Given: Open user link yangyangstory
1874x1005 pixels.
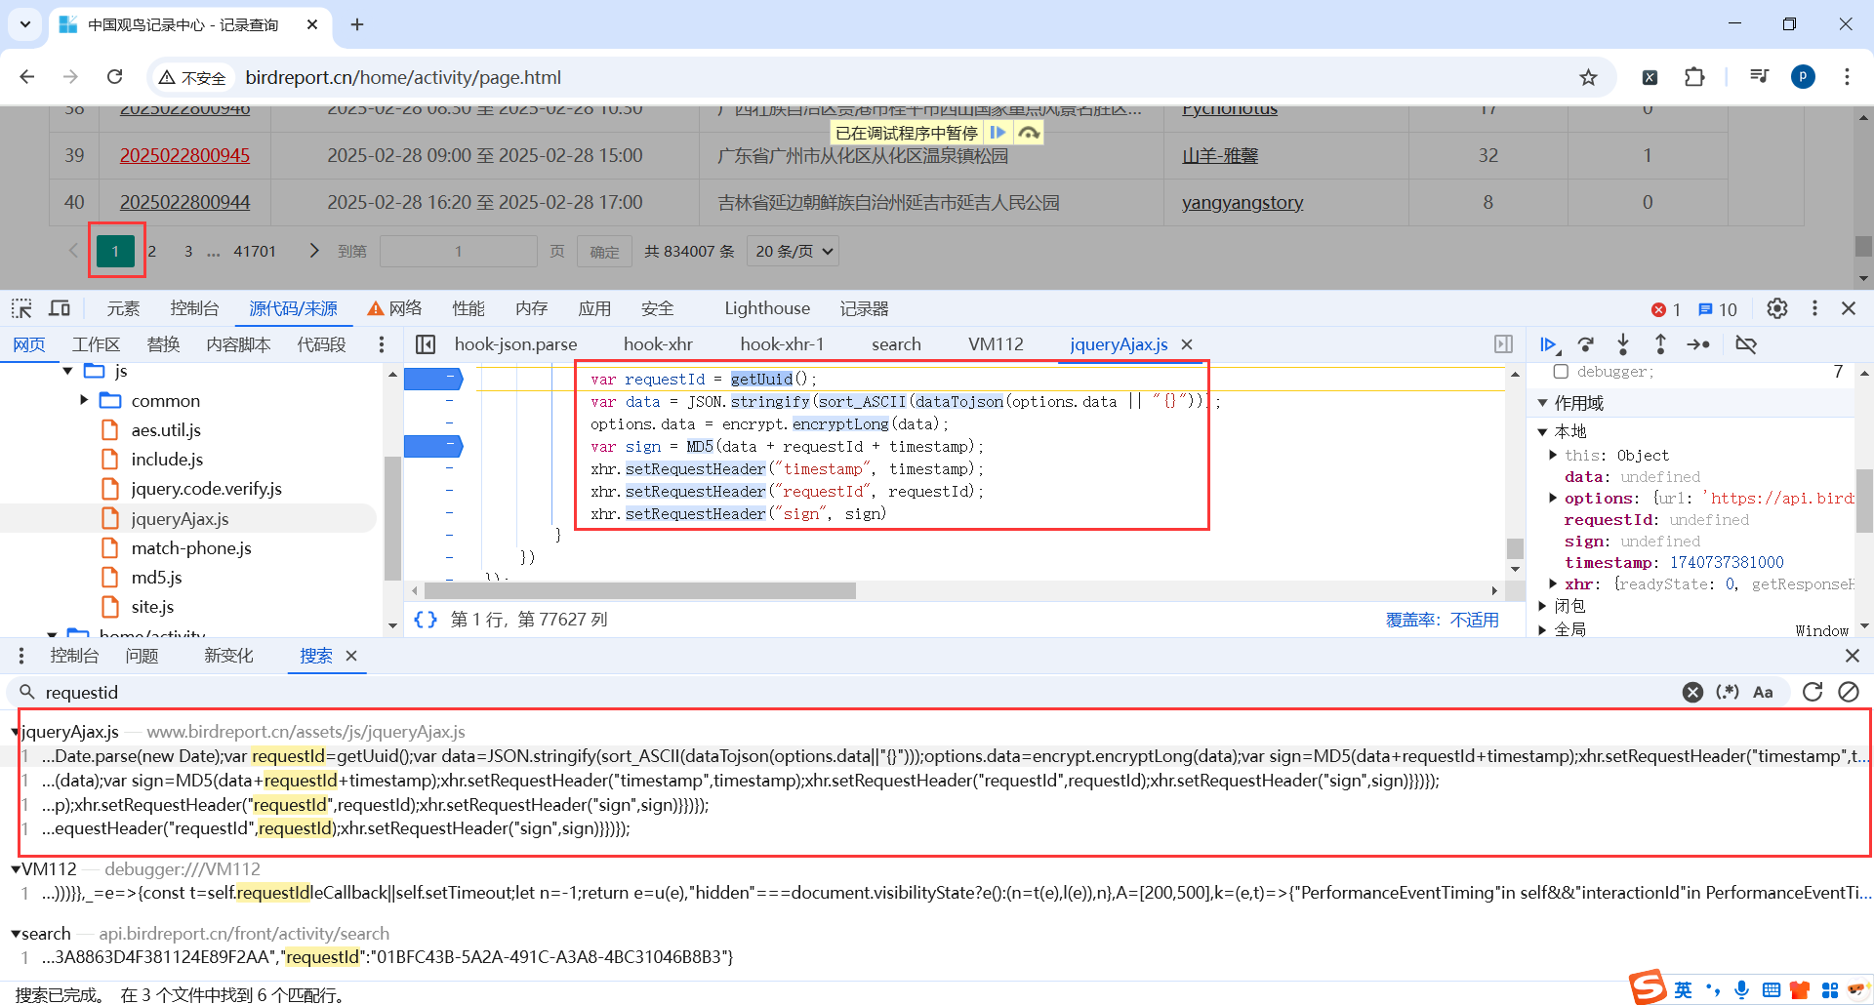Looking at the screenshot, I should [1243, 202].
